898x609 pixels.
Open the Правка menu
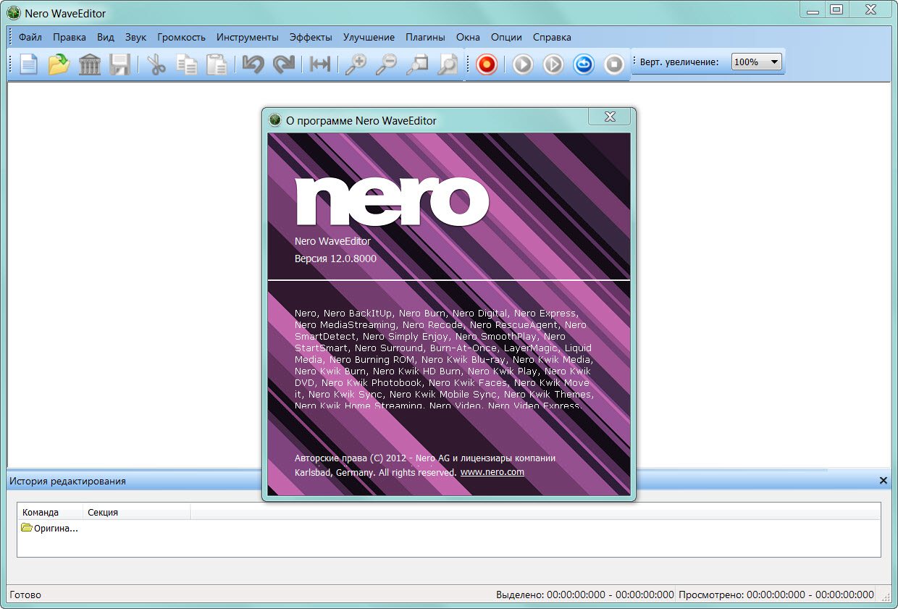pos(70,37)
